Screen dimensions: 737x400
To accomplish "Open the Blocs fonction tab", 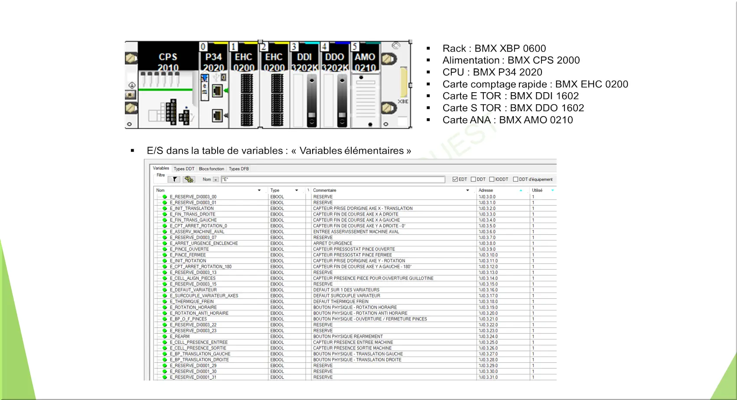I will tap(212, 169).
